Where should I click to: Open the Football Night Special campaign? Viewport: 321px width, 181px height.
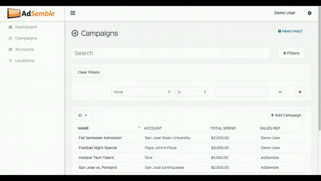point(98,148)
